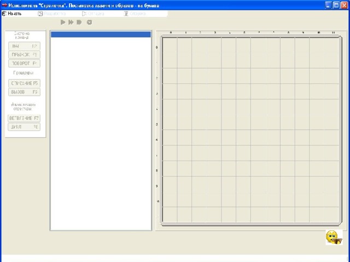The height and width of the screenshot is (262, 350).
Task: Click the ОПИСАНИЕ F5 procedure button
Action: [x=24, y=84]
